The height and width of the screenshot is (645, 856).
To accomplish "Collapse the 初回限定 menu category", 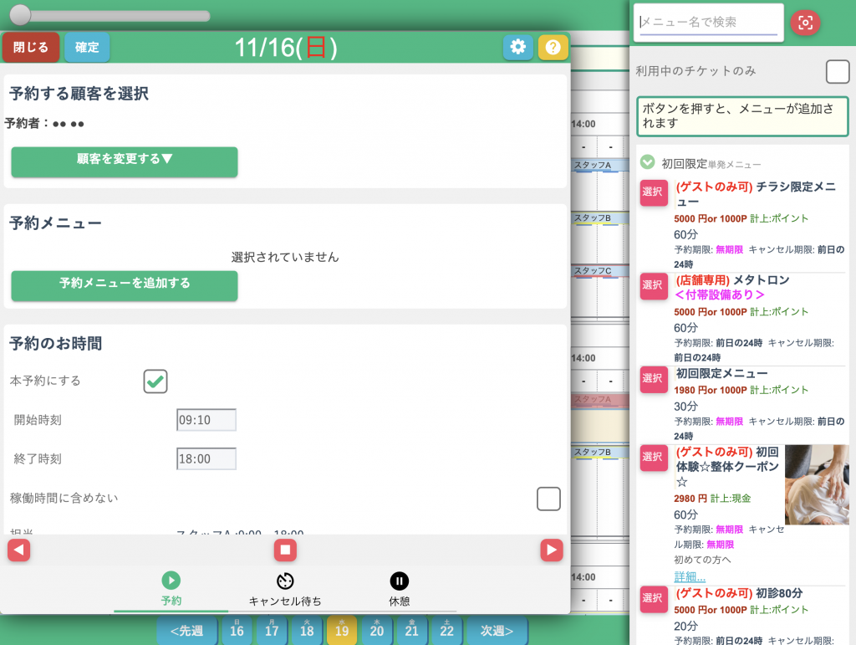I will tap(647, 162).
